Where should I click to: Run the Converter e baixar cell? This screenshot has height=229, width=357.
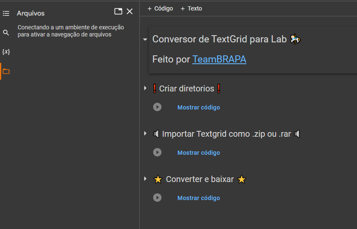[x=157, y=198]
